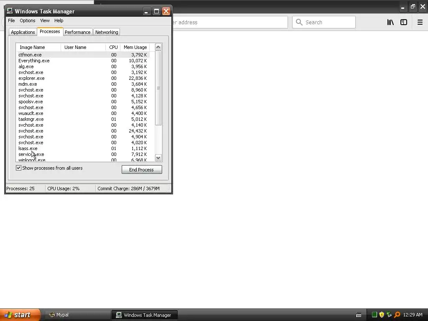Sort by CPU column header
The height and width of the screenshot is (321, 428).
113,47
